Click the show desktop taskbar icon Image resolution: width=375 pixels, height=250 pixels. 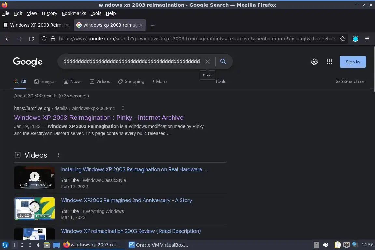point(56,245)
